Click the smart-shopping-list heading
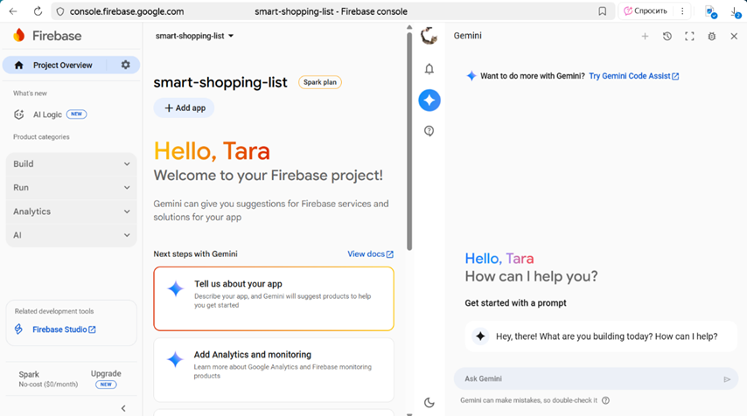This screenshot has height=416, width=747. pyautogui.click(x=220, y=82)
